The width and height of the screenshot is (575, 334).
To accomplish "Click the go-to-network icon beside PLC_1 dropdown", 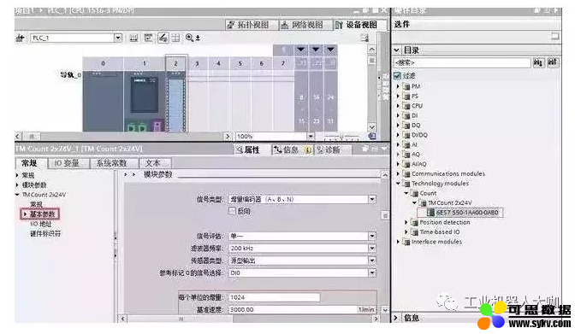I will coord(20,38).
